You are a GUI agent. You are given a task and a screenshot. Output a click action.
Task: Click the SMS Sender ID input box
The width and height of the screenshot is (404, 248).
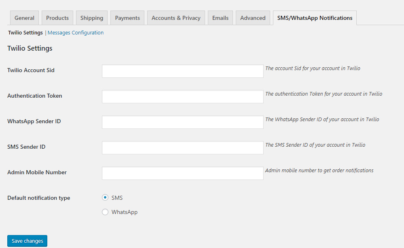[183, 148]
